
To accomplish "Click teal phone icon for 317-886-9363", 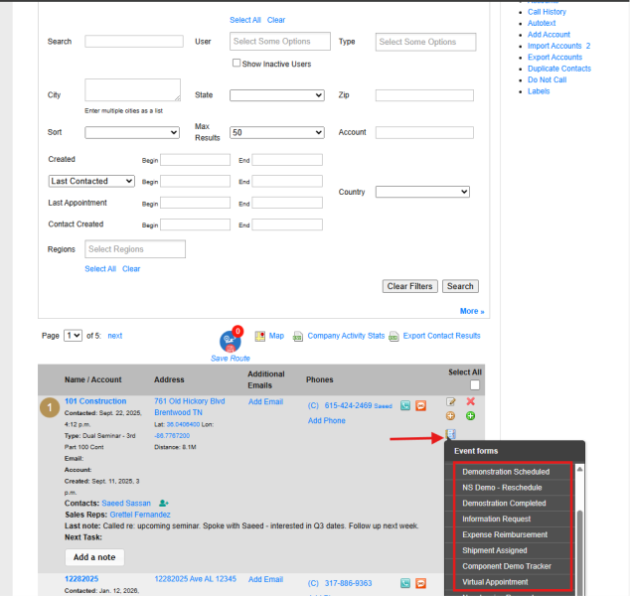I will (x=405, y=583).
